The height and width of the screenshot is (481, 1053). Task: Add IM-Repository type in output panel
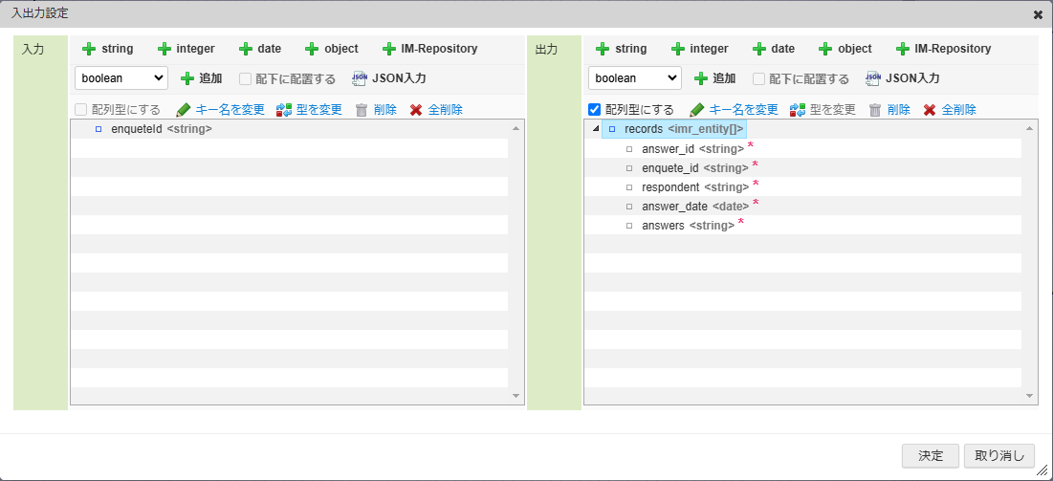(943, 49)
